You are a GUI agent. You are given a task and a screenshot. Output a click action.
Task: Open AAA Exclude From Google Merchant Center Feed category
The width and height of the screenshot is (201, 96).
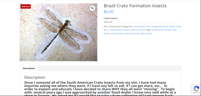coord(157,26)
